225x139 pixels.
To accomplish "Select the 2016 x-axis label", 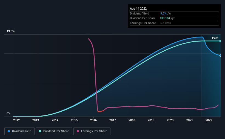I will click(x=93, y=120).
